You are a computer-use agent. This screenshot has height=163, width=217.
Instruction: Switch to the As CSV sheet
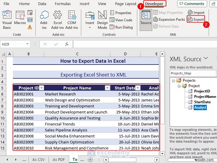point(38,159)
